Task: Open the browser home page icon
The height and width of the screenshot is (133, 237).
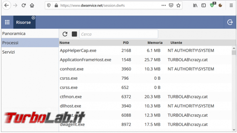Action: [32, 5]
